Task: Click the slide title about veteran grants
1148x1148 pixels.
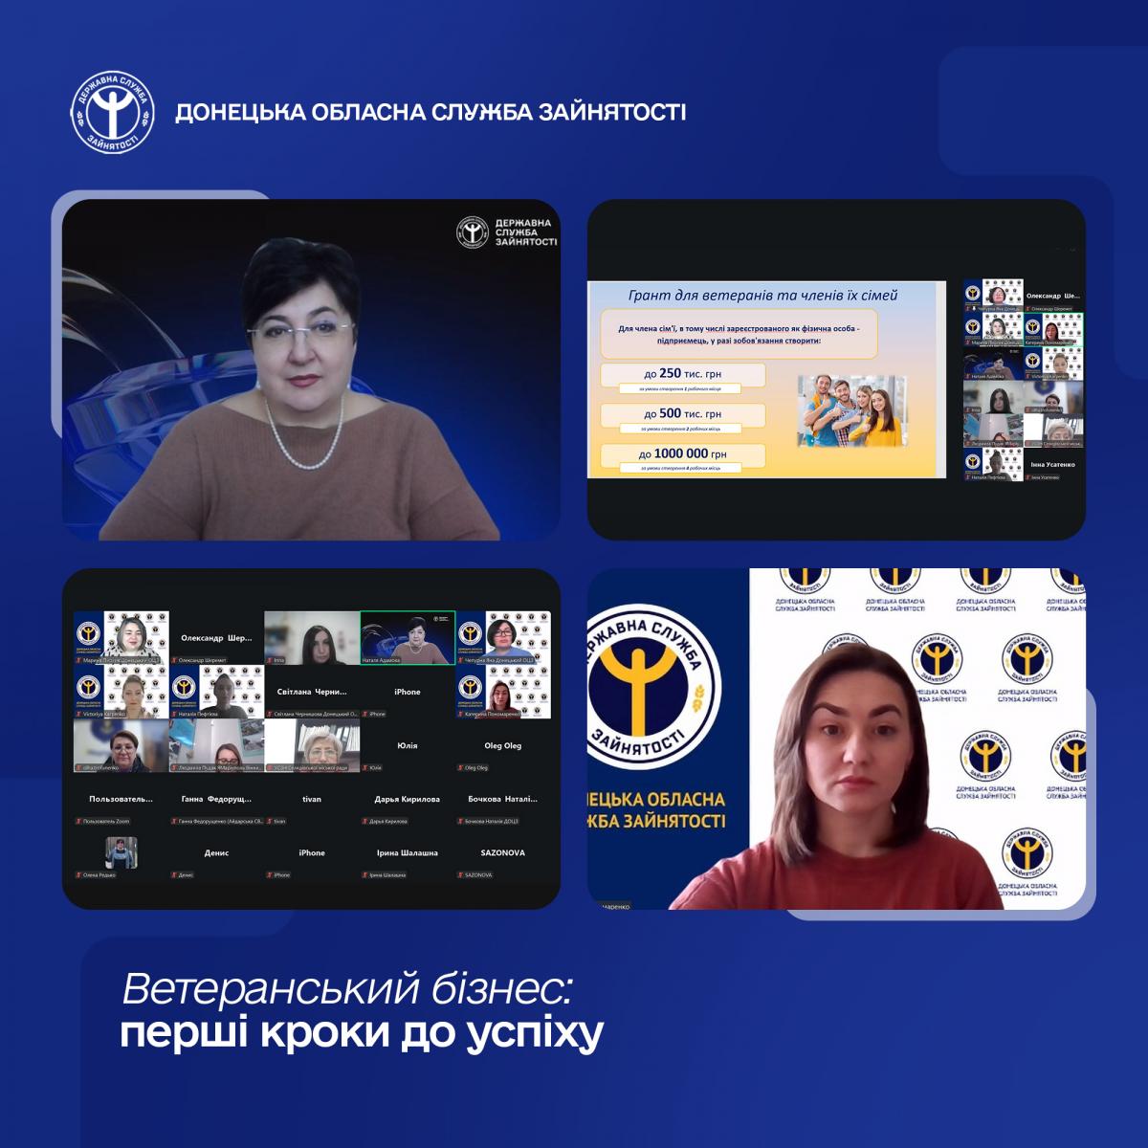Action: coord(762,295)
